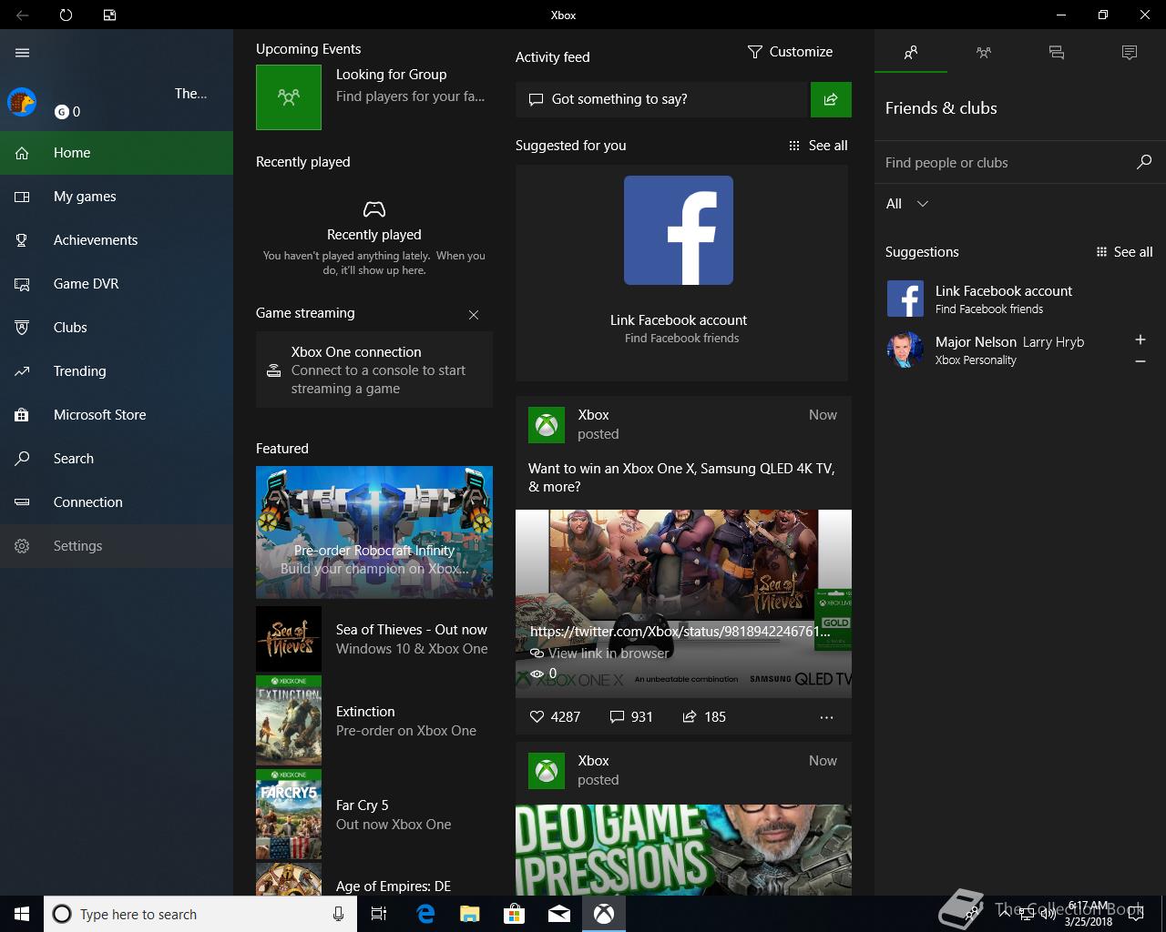This screenshot has height=932, width=1166.
Task: Open comments on post with 931 comments
Action: 631,717
